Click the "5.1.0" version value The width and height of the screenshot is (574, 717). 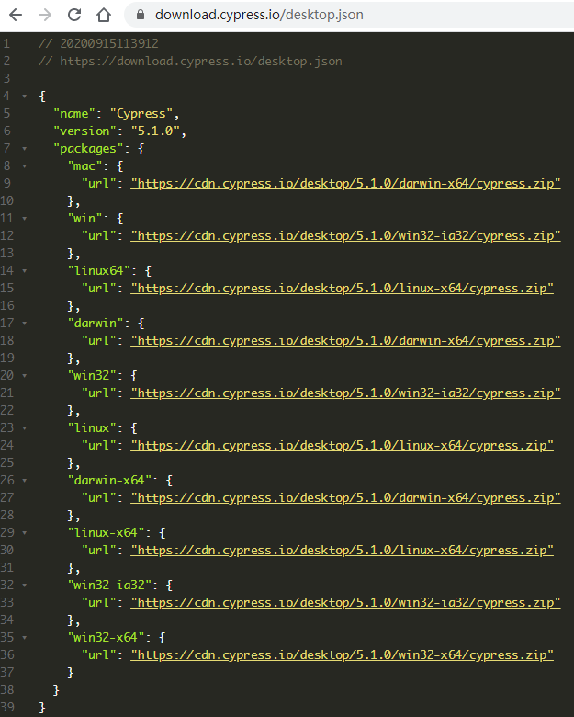(155, 131)
